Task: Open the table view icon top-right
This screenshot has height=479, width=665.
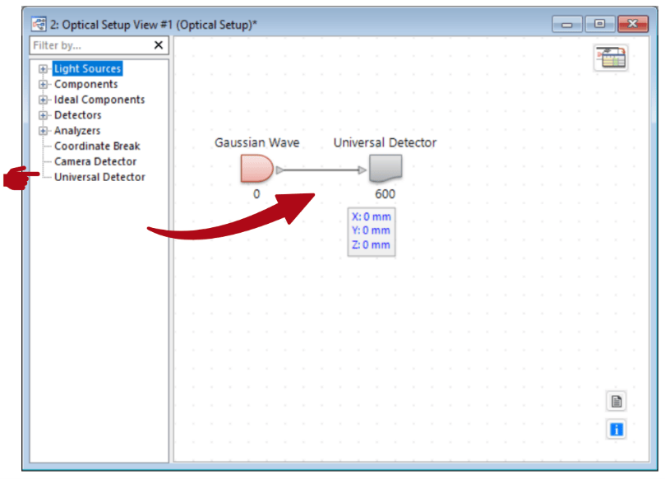Action: pyautogui.click(x=611, y=58)
